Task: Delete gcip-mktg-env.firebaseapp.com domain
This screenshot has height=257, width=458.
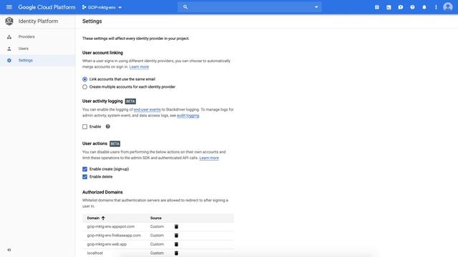Action: pos(176,235)
